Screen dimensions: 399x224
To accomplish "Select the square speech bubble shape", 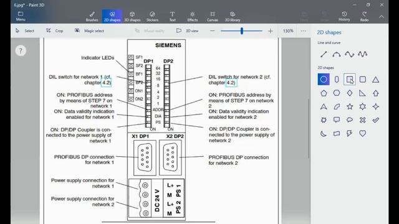I will click(337, 120).
